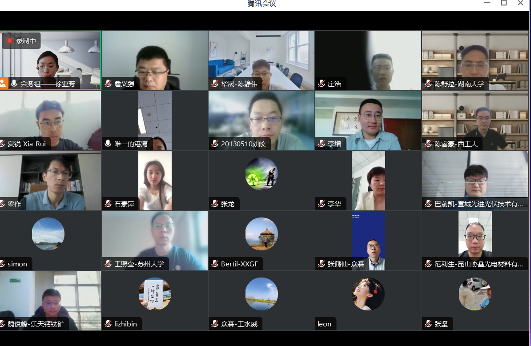Click the muted mic icon for 石素萍
This screenshot has height=346, width=531.
[108, 204]
